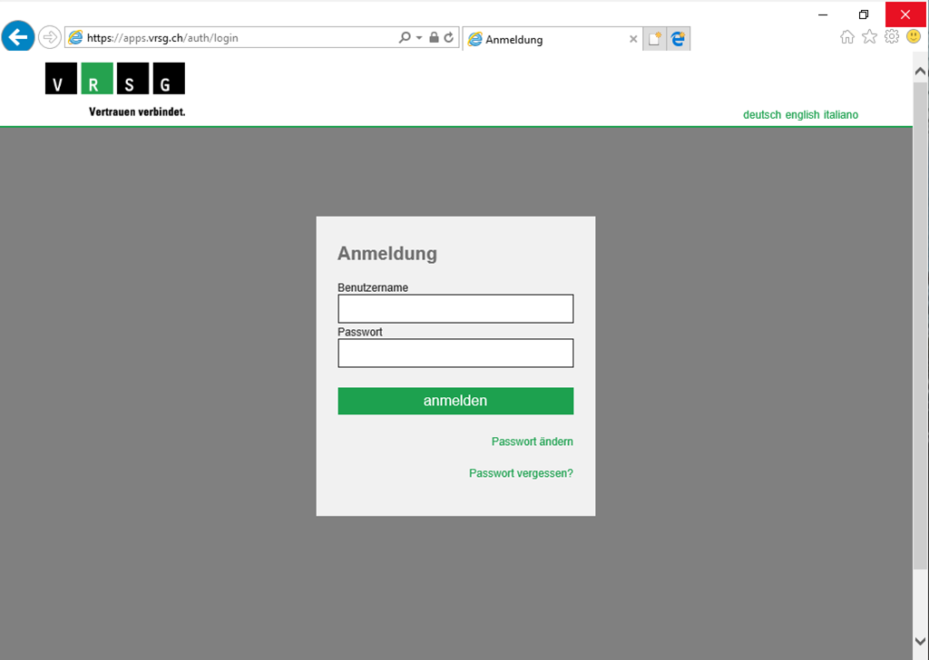
Task: Select the Anmeldung browser tab
Action: [x=544, y=39]
